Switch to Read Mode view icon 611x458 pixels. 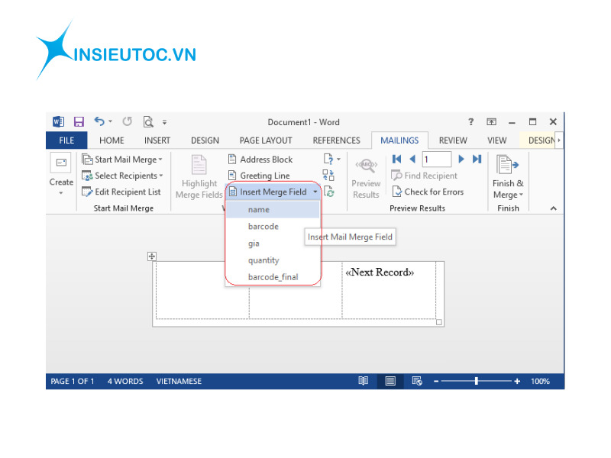point(364,381)
